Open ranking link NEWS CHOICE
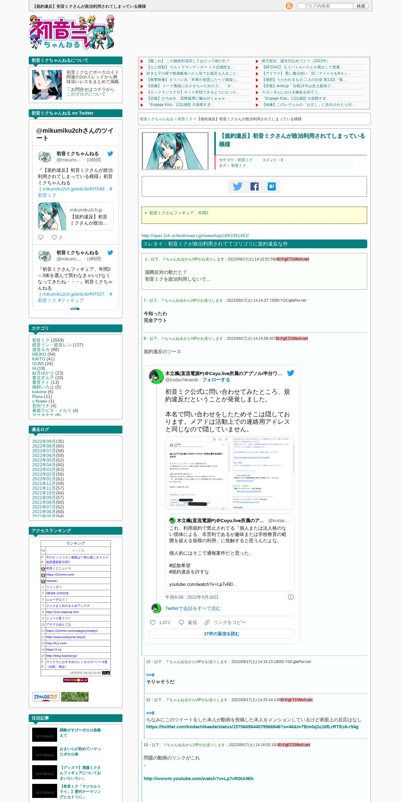Image resolution: width=401 pixels, height=802 pixels. pos(57,593)
